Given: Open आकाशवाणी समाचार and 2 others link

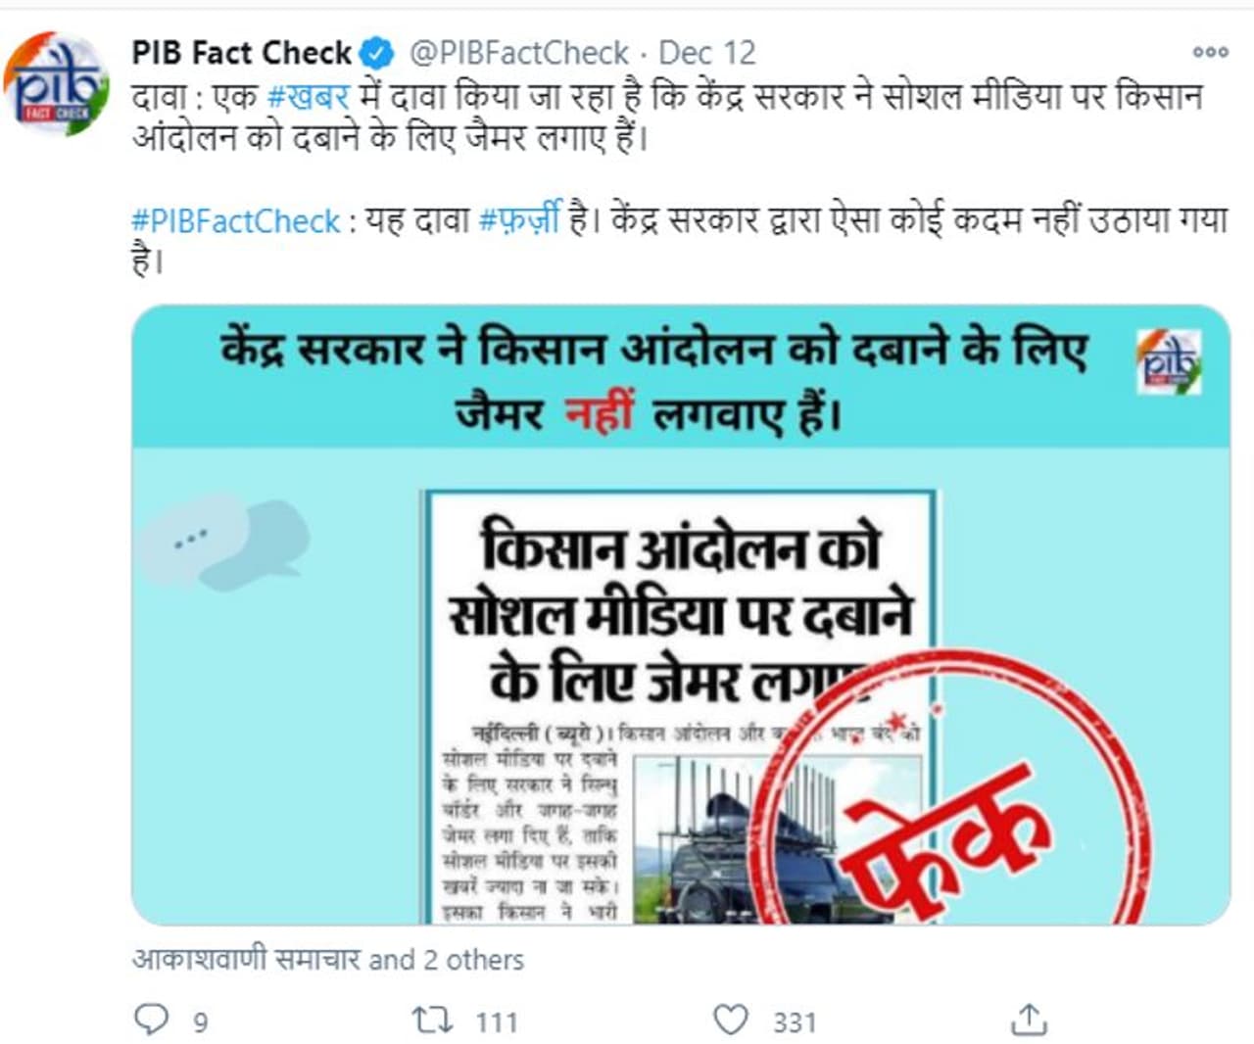Looking at the screenshot, I should (327, 959).
